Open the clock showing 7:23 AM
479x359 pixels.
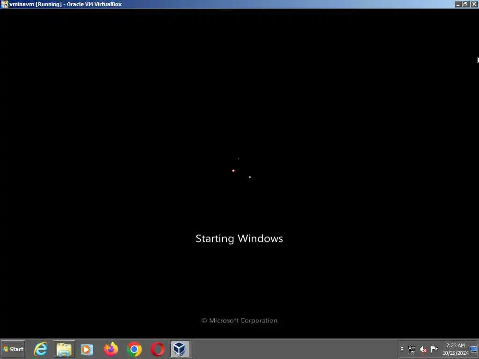tap(455, 349)
